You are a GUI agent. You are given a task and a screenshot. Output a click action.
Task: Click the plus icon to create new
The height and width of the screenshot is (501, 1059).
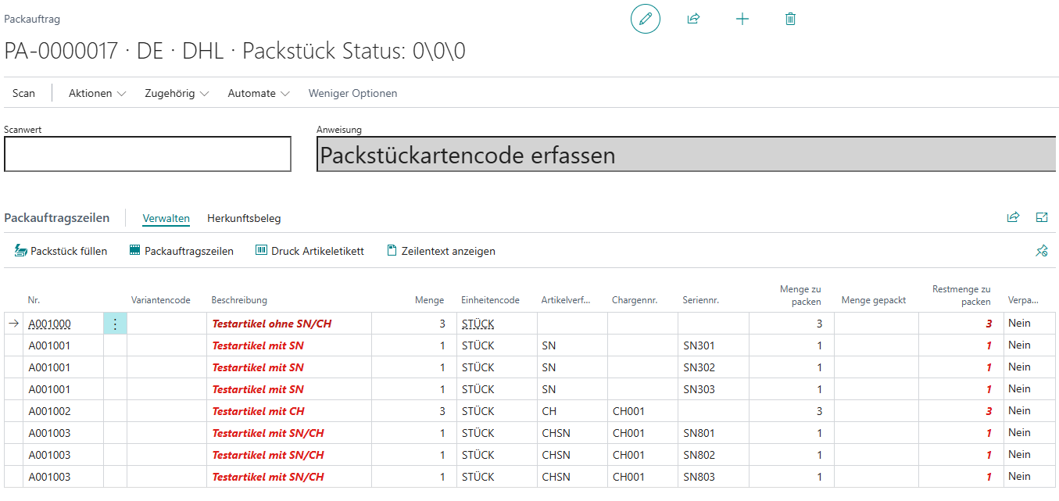pos(742,19)
